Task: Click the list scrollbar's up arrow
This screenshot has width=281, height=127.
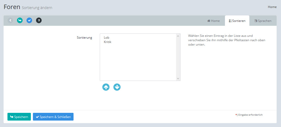Action: click(178, 36)
